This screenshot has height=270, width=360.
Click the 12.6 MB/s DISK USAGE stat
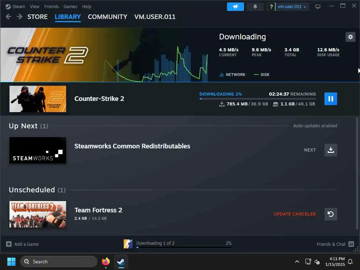(328, 52)
